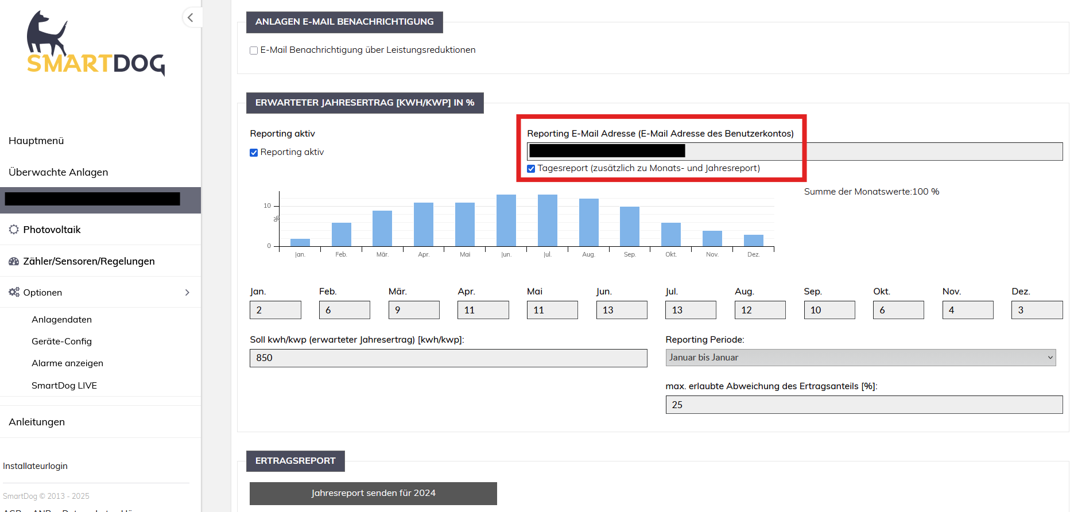Open Geräte-Config page

(x=61, y=342)
